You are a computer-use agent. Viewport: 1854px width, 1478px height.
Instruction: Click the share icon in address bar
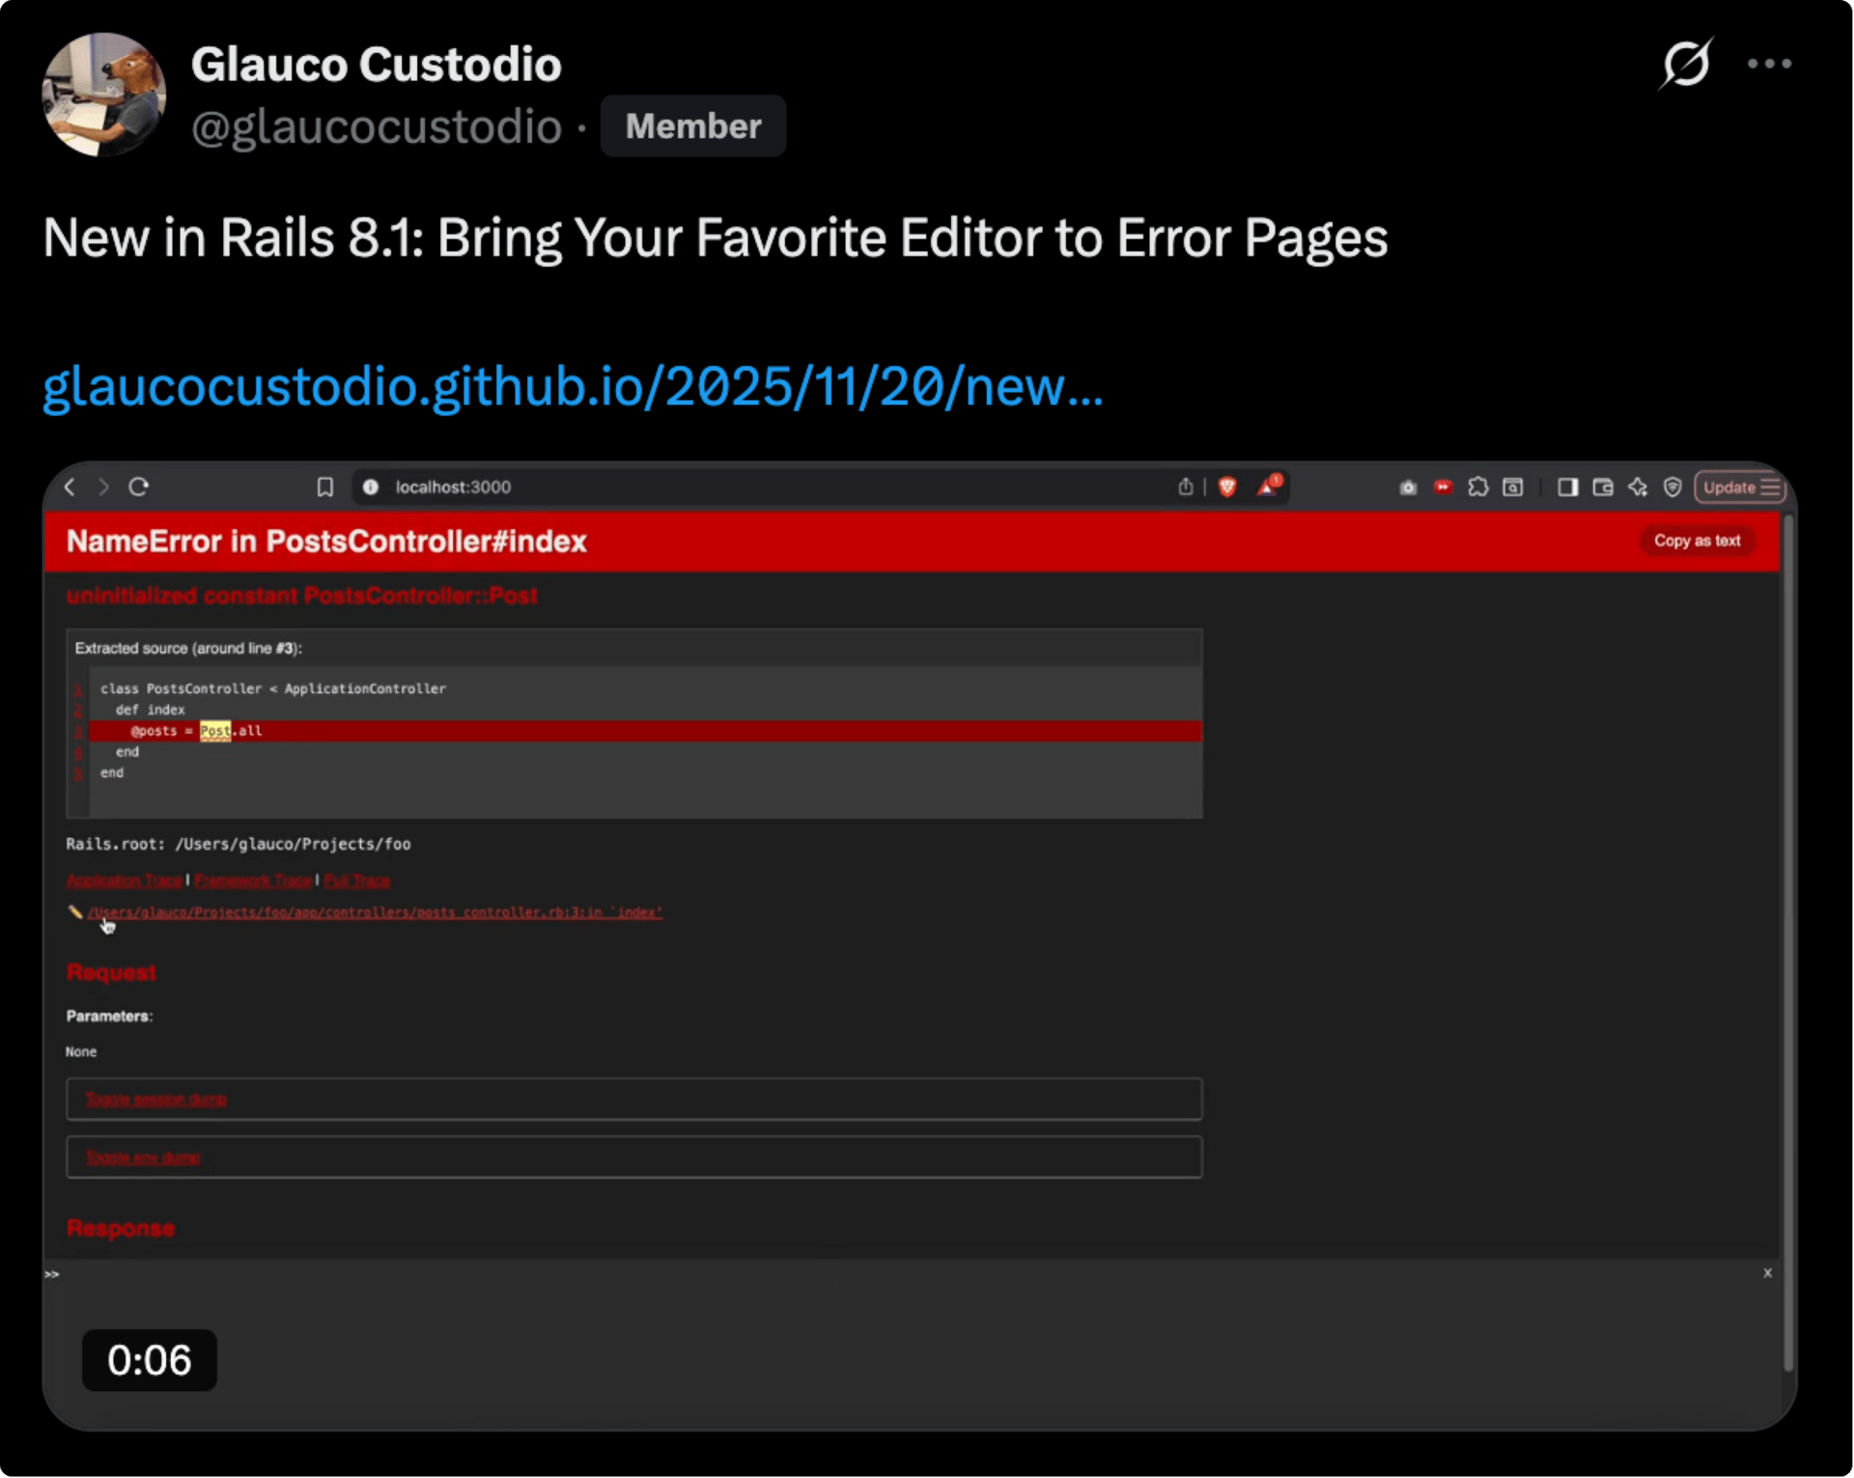coord(1185,488)
